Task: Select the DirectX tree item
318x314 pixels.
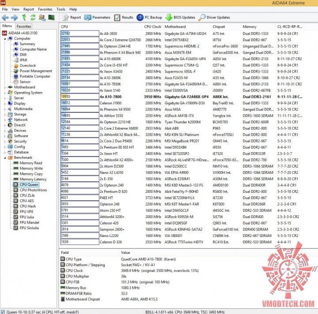Action: click(20, 125)
